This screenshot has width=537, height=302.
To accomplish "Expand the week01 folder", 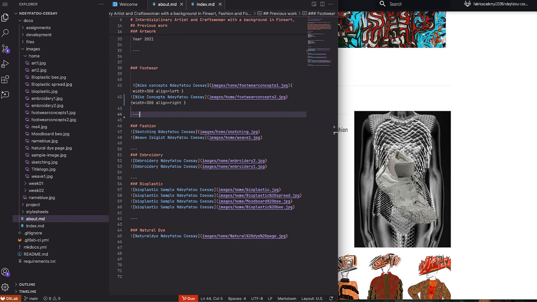I will [x=36, y=183].
